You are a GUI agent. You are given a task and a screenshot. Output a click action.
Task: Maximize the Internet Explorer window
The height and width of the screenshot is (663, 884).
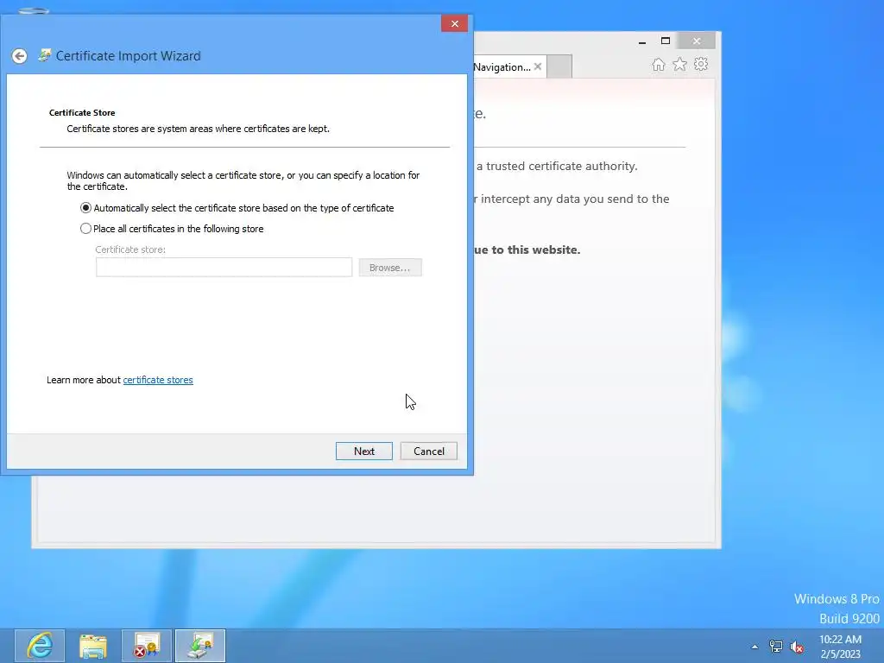666,41
